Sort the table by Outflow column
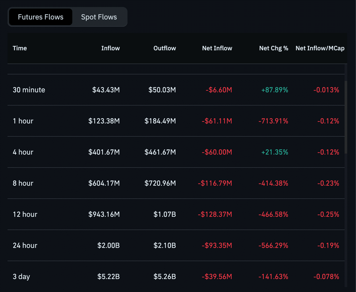Viewport: 356px width, 292px height. [164, 48]
